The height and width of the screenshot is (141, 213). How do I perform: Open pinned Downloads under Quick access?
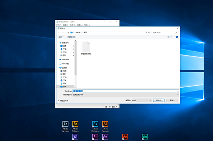[x=65, y=49]
